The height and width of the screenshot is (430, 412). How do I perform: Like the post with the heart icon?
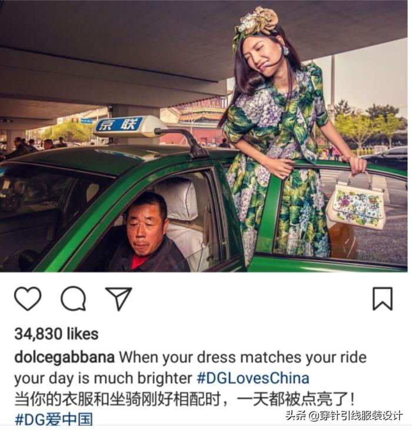[28, 299]
